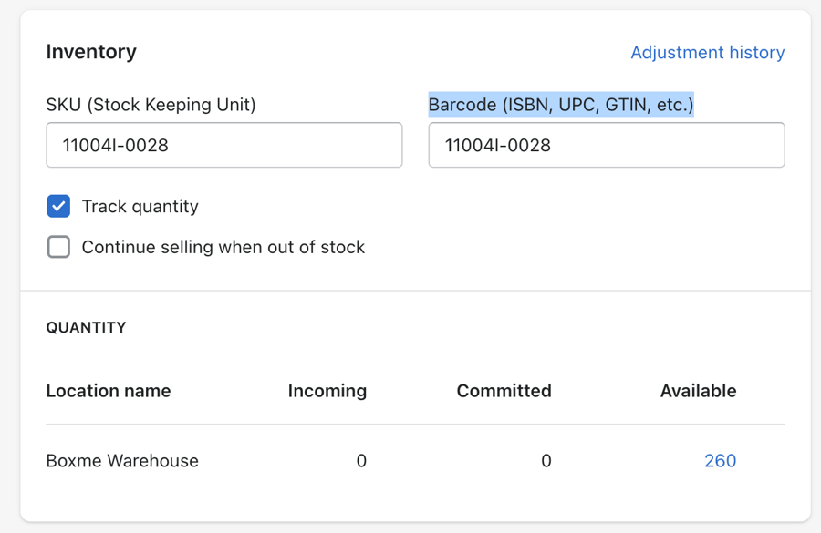This screenshot has height=533, width=821.
Task: Uncheck the Track quantity checkbox
Action: [58, 207]
